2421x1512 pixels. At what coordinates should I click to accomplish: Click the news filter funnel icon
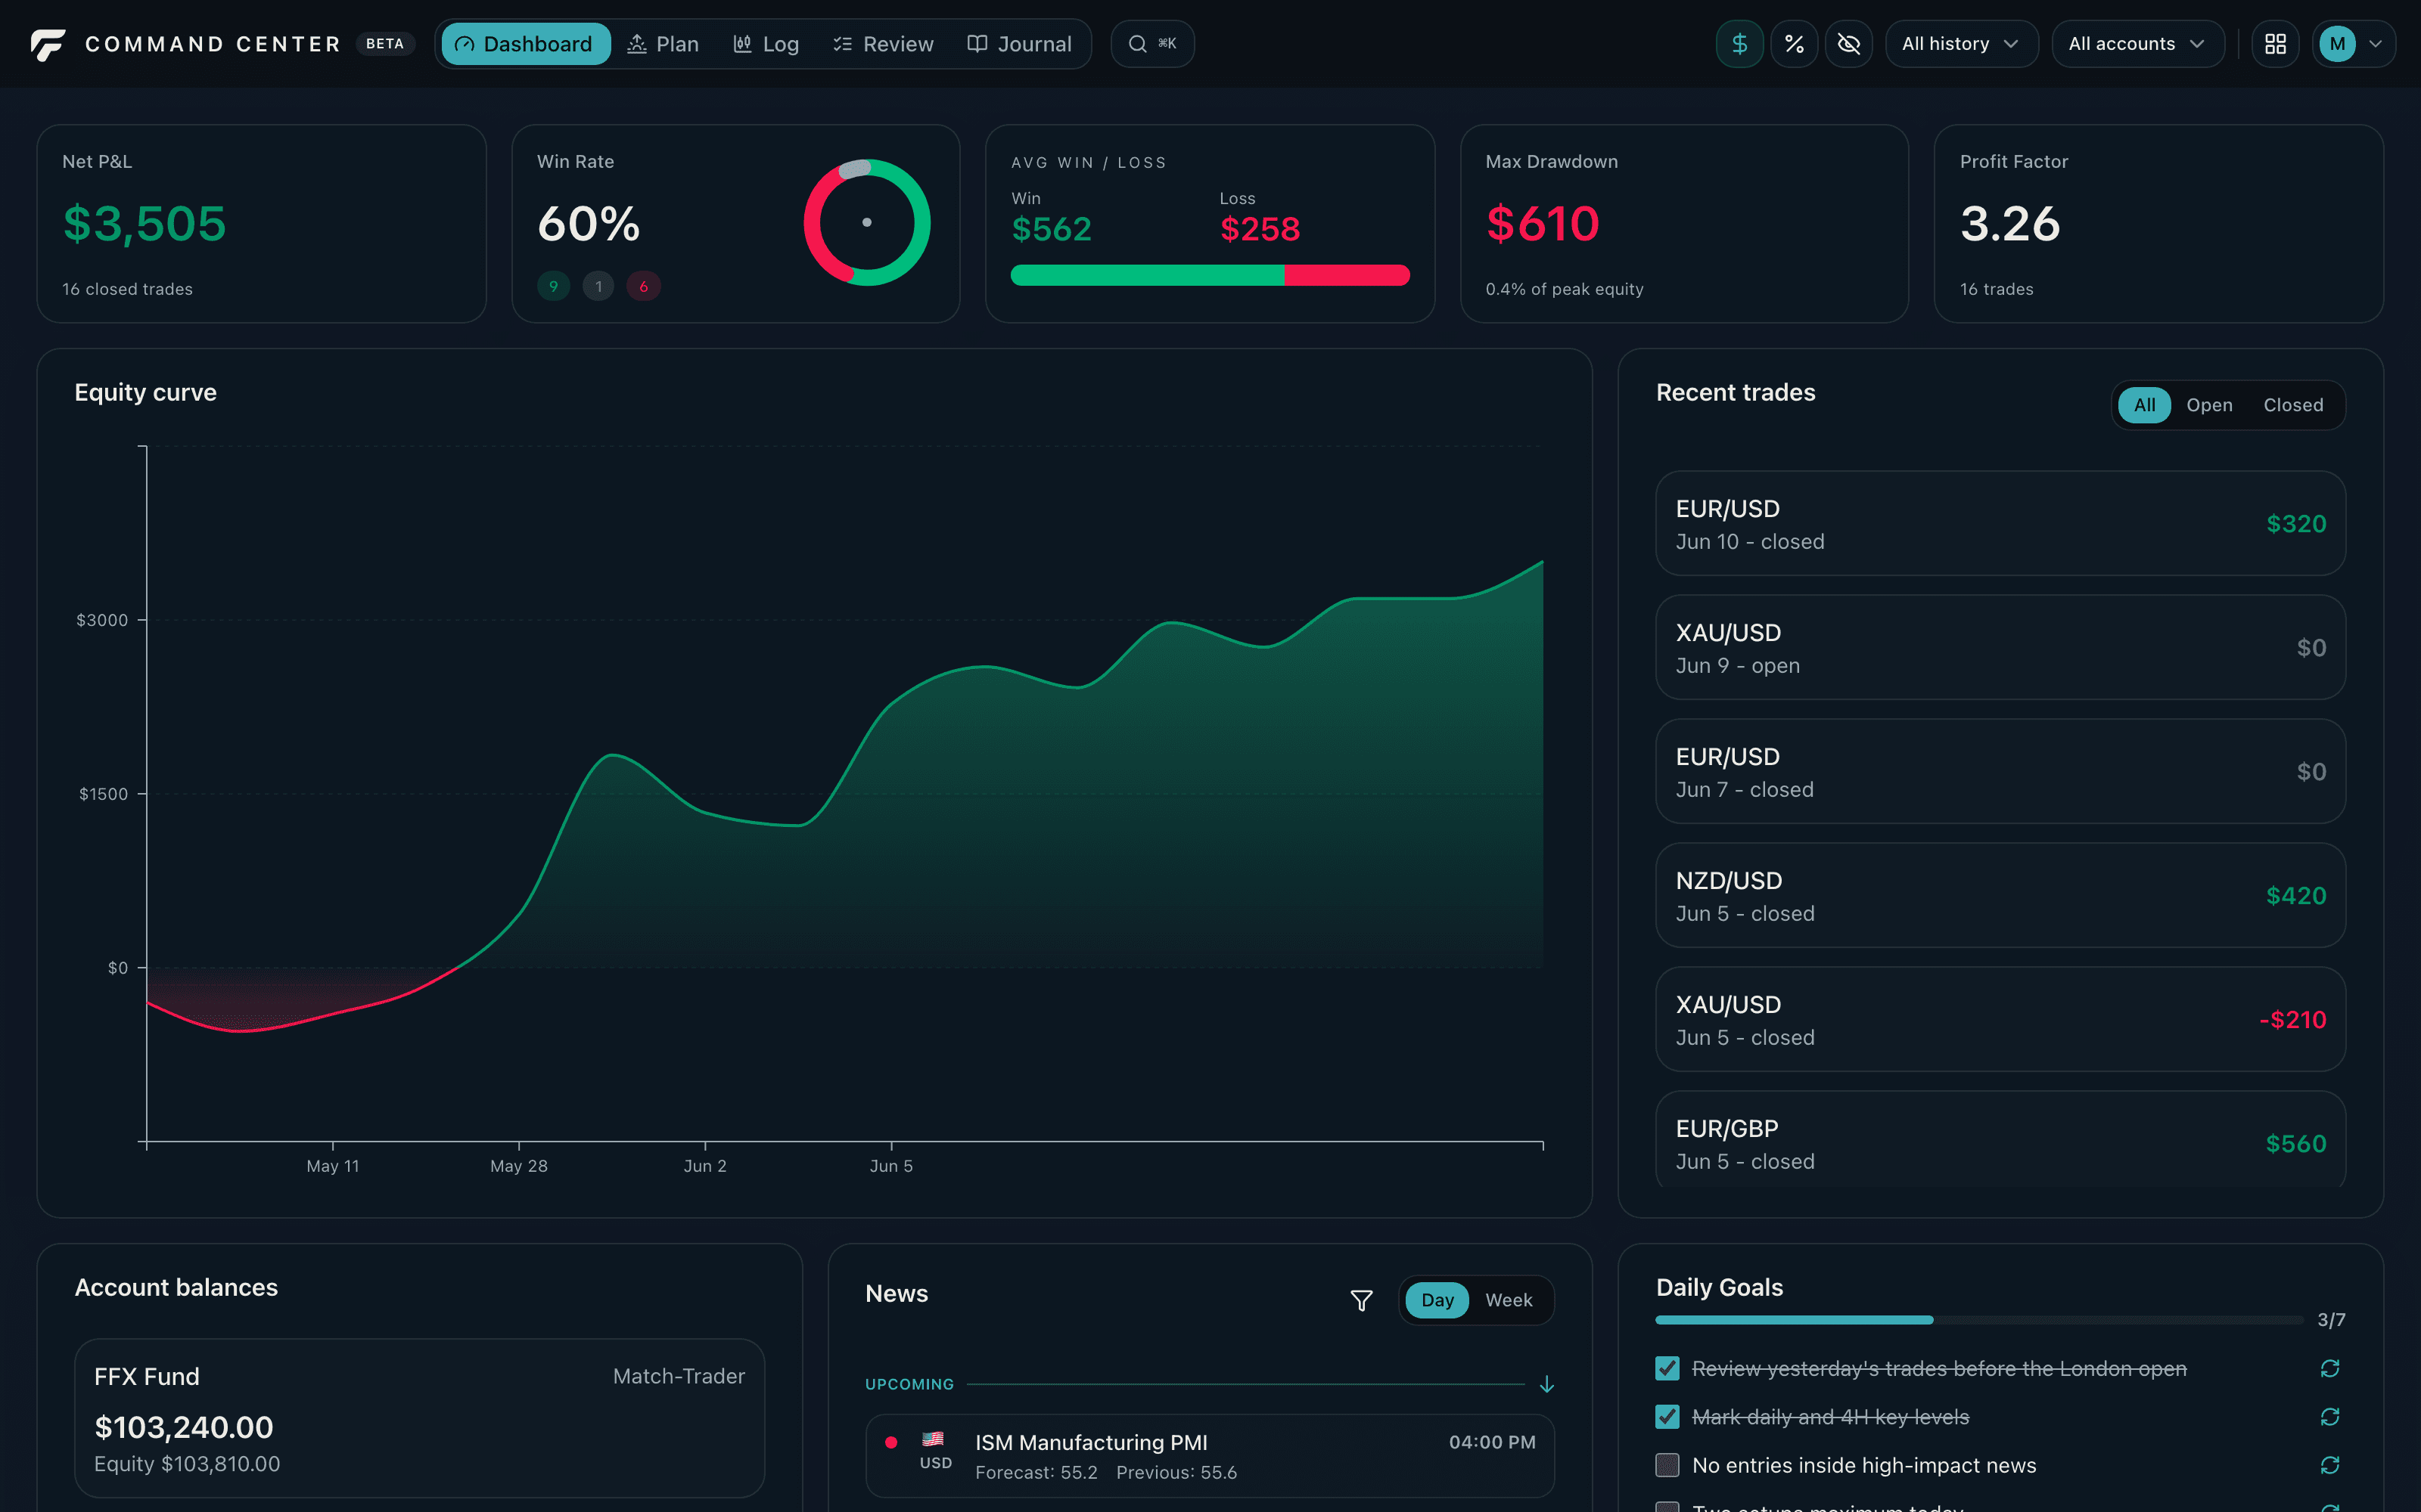point(1360,1300)
